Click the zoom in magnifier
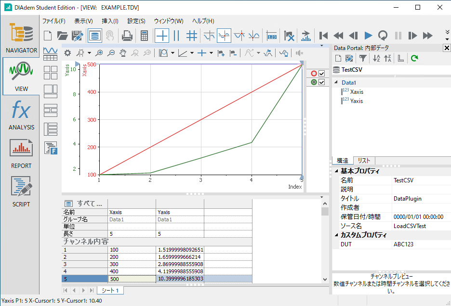This screenshot has height=306, width=451. point(99,53)
